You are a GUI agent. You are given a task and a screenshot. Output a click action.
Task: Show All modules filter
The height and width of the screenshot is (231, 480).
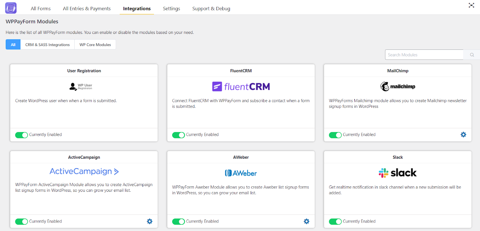click(13, 45)
